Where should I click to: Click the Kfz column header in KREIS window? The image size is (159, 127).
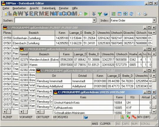(x=132, y=97)
